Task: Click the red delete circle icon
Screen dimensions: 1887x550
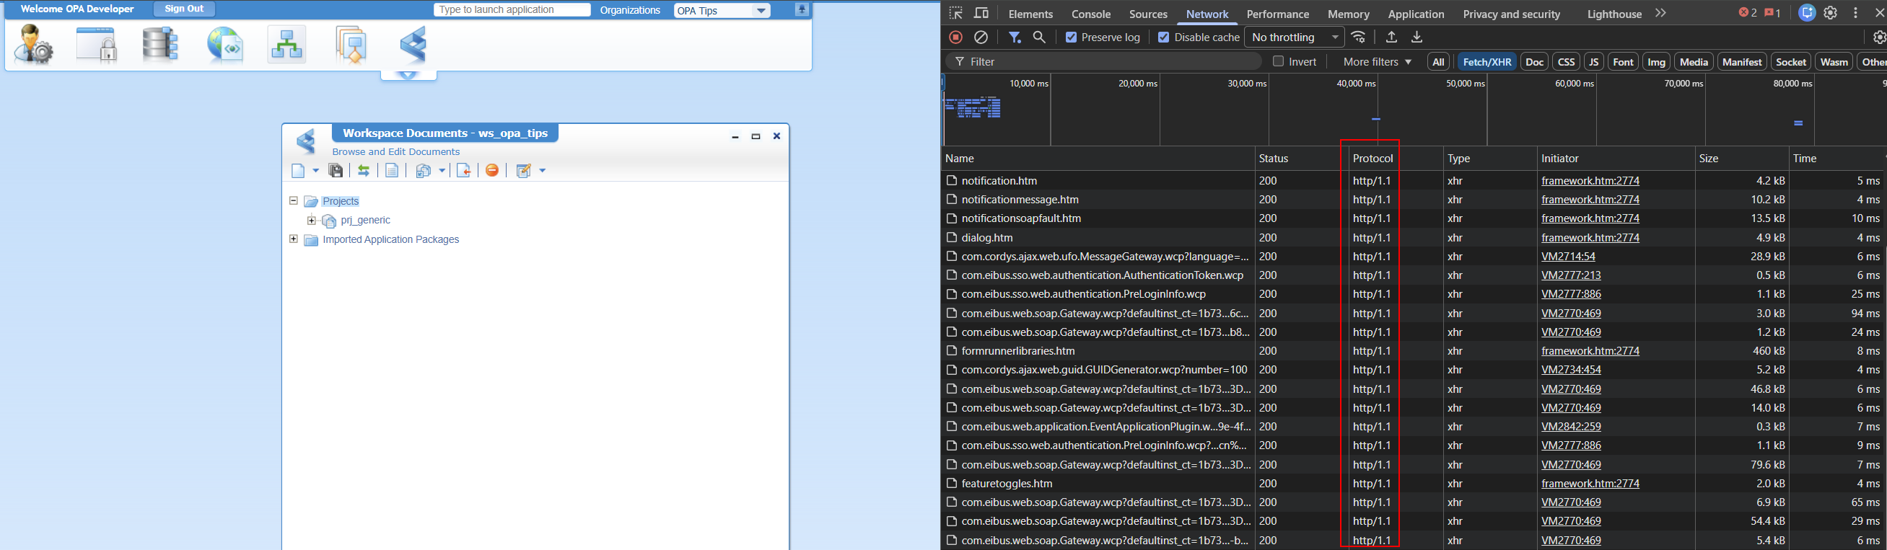Action: [492, 170]
